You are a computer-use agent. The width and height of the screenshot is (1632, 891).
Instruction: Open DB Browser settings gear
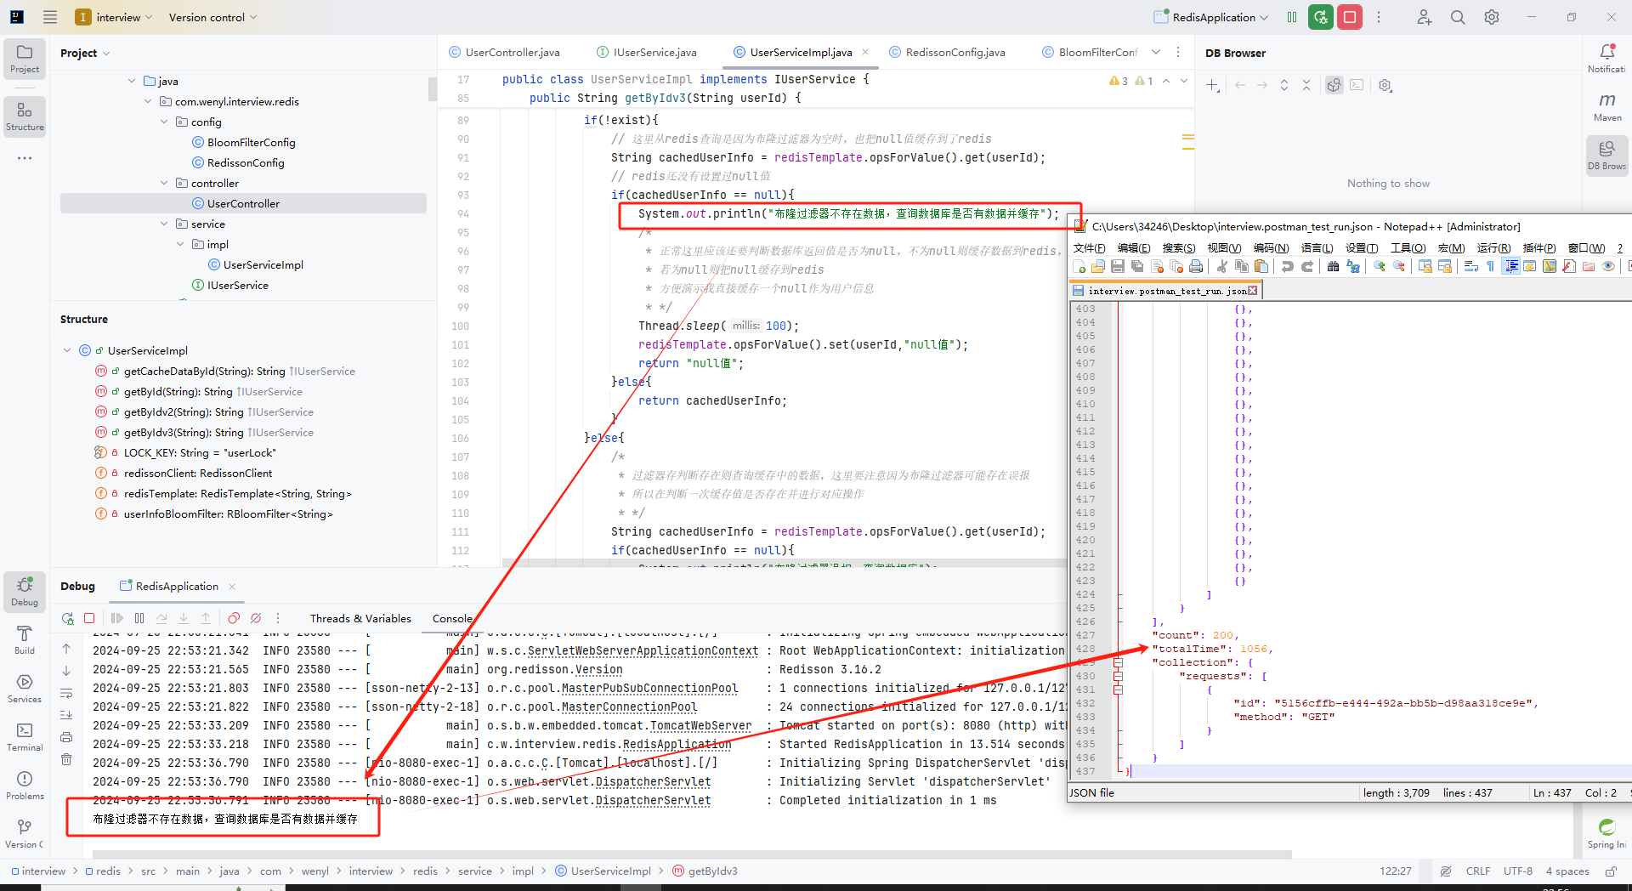click(x=1385, y=85)
